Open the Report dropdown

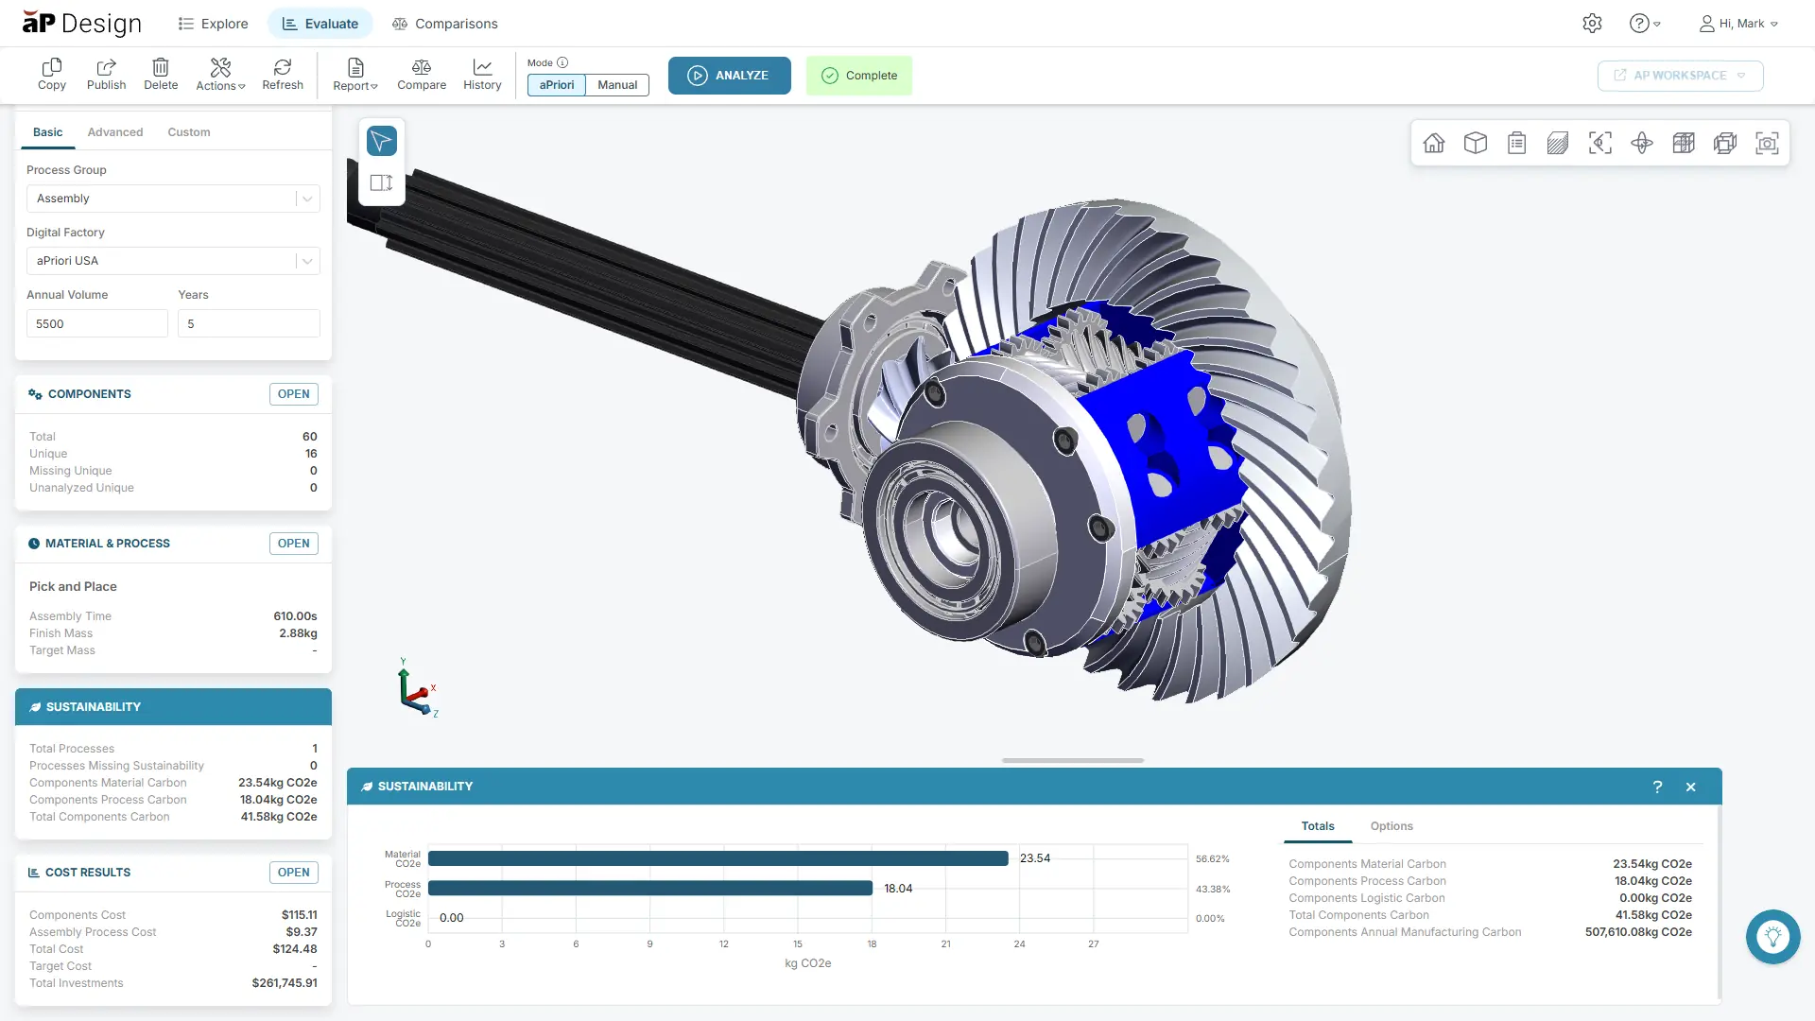[x=355, y=75]
